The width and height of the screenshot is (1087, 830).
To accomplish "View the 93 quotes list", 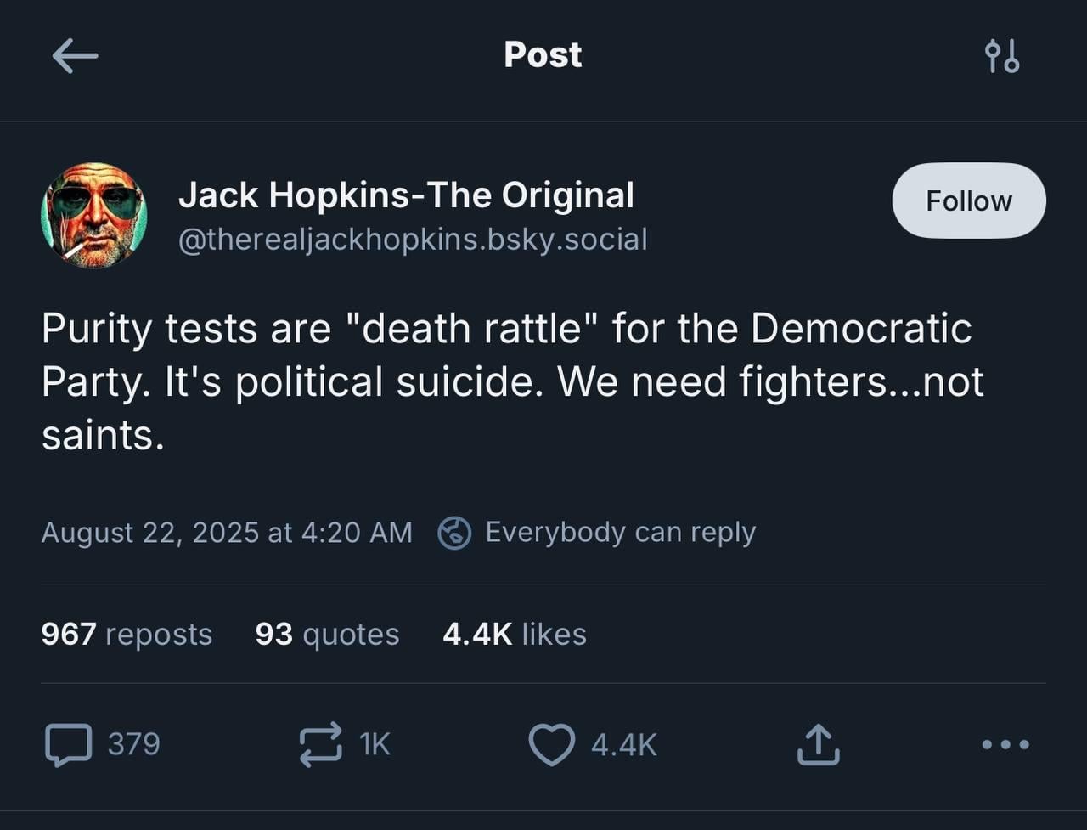I will [x=327, y=634].
